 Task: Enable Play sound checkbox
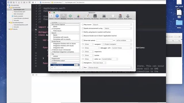coord(83,25)
